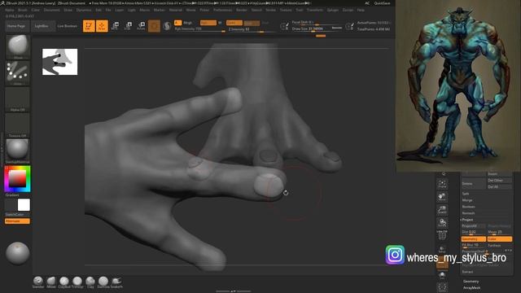Toggle the Color option under Project
Screen dimensions: 521x293
[x=499, y=238]
